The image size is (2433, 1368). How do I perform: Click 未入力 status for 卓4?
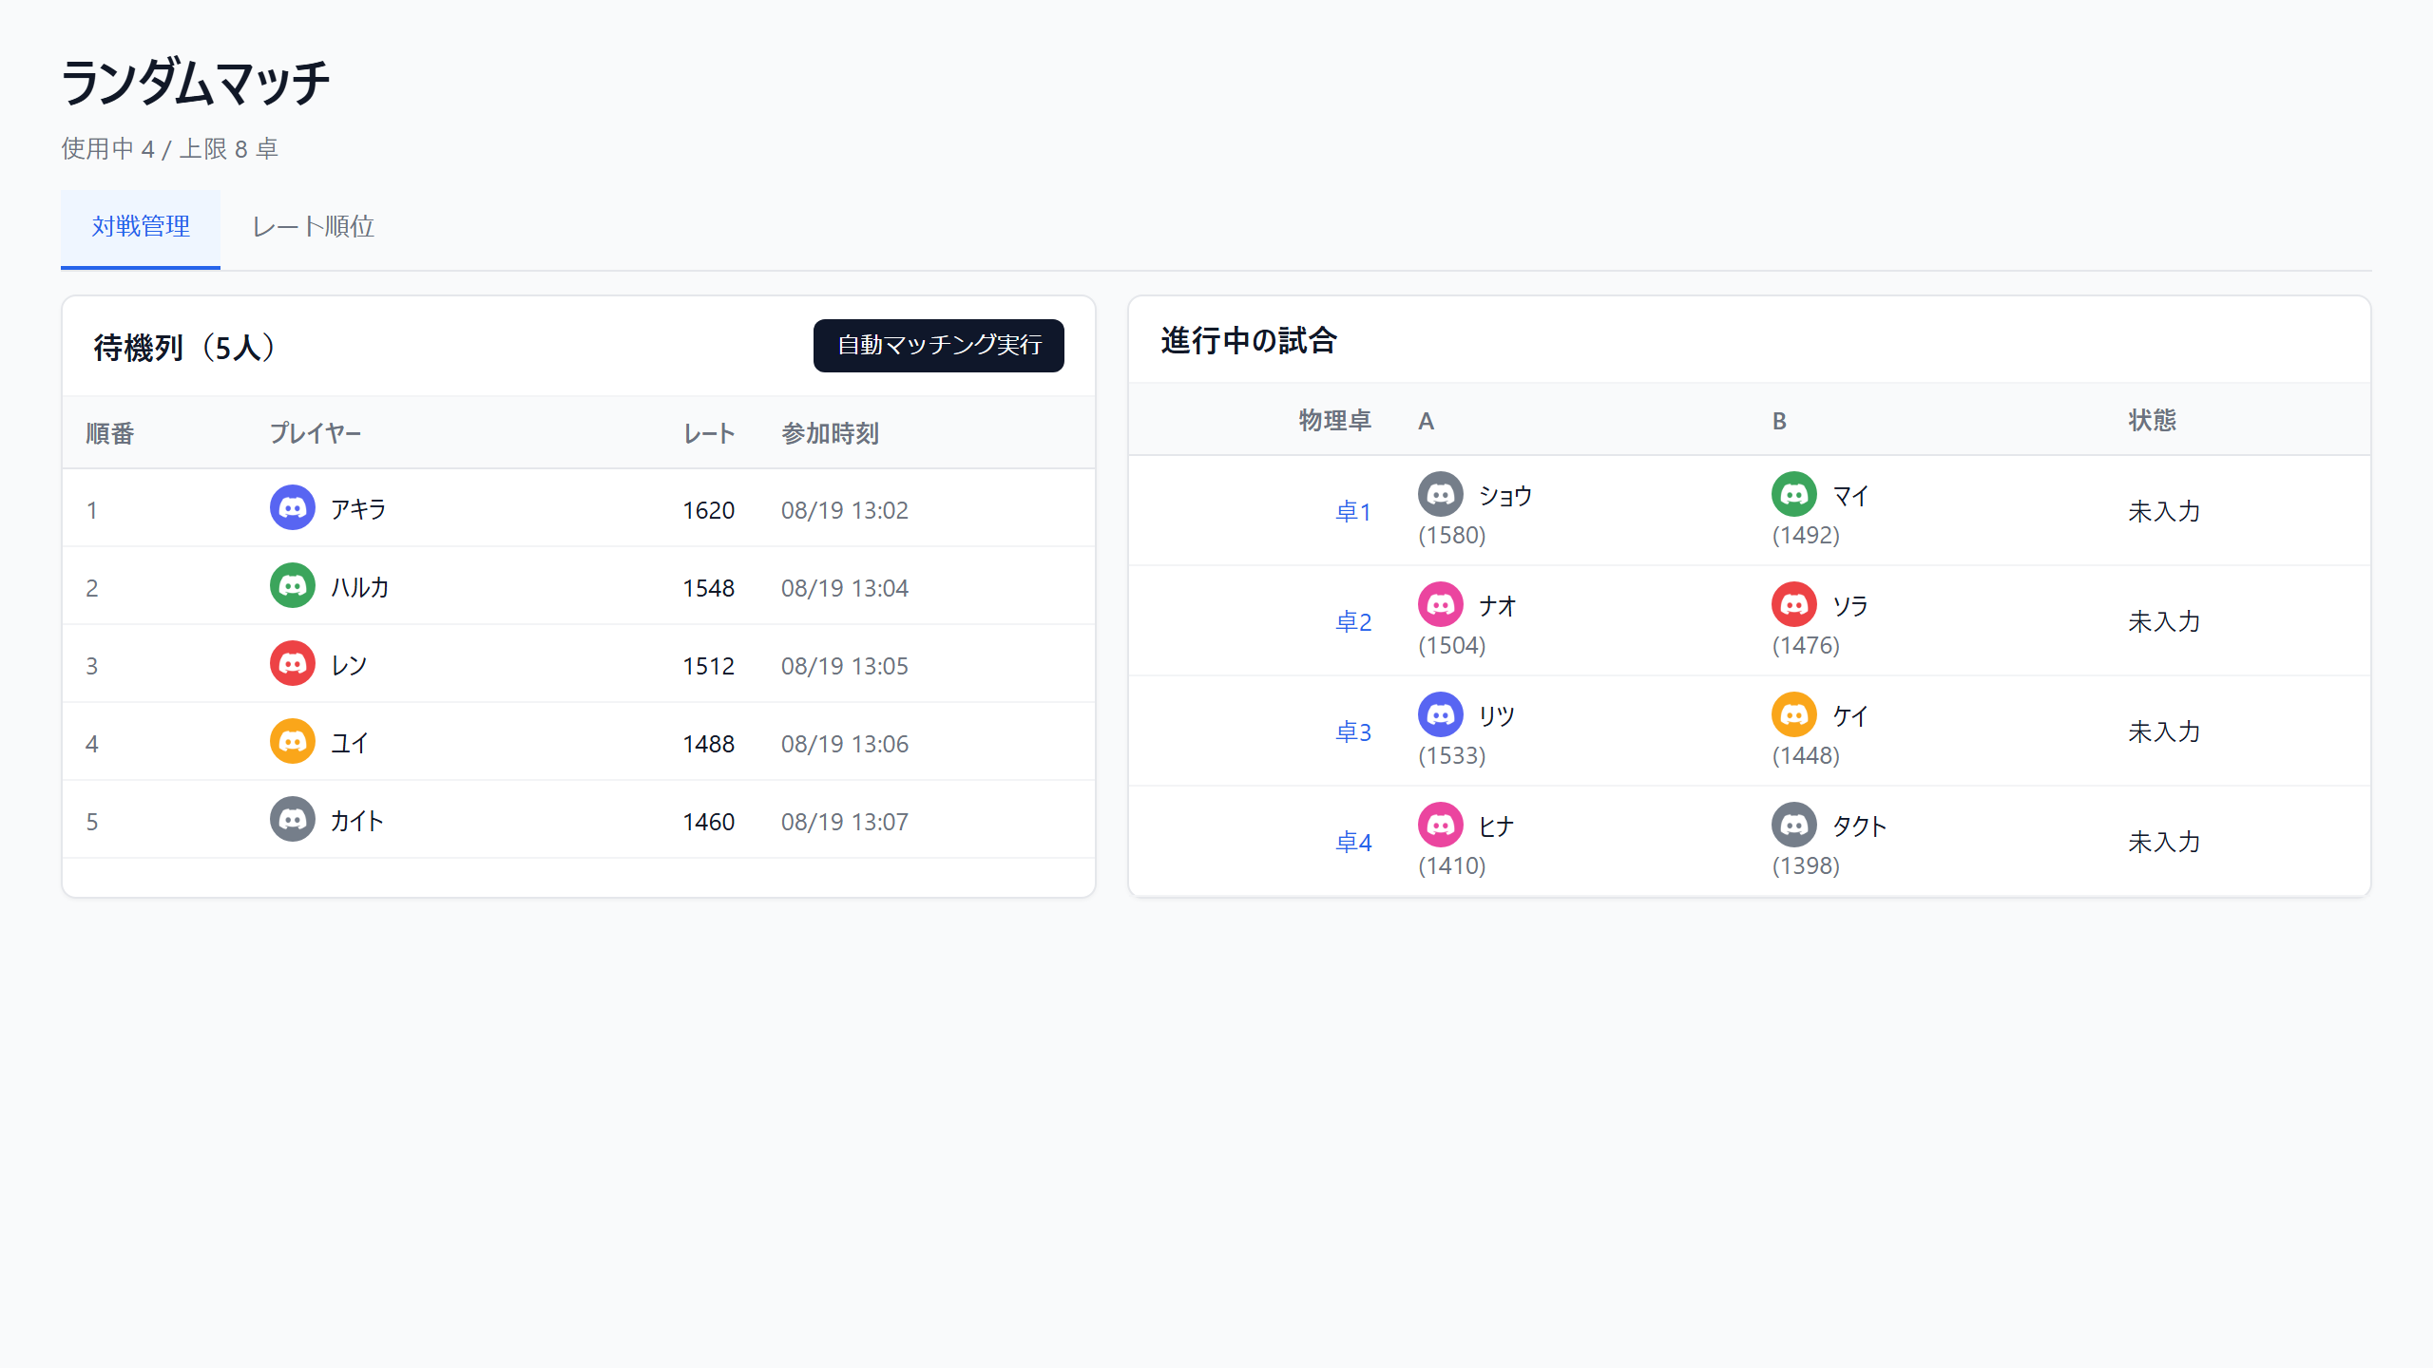2164,842
